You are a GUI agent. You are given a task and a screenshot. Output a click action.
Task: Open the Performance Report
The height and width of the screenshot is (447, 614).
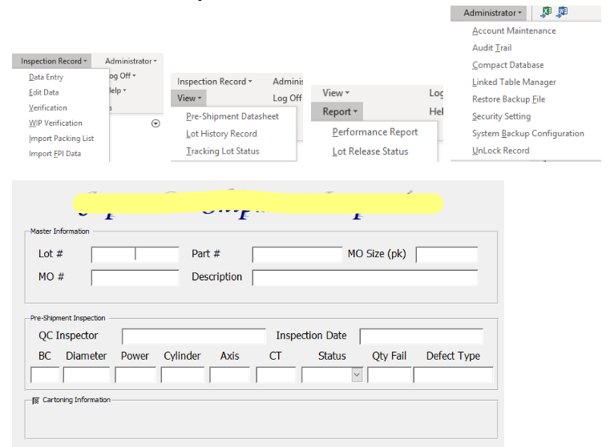(375, 132)
